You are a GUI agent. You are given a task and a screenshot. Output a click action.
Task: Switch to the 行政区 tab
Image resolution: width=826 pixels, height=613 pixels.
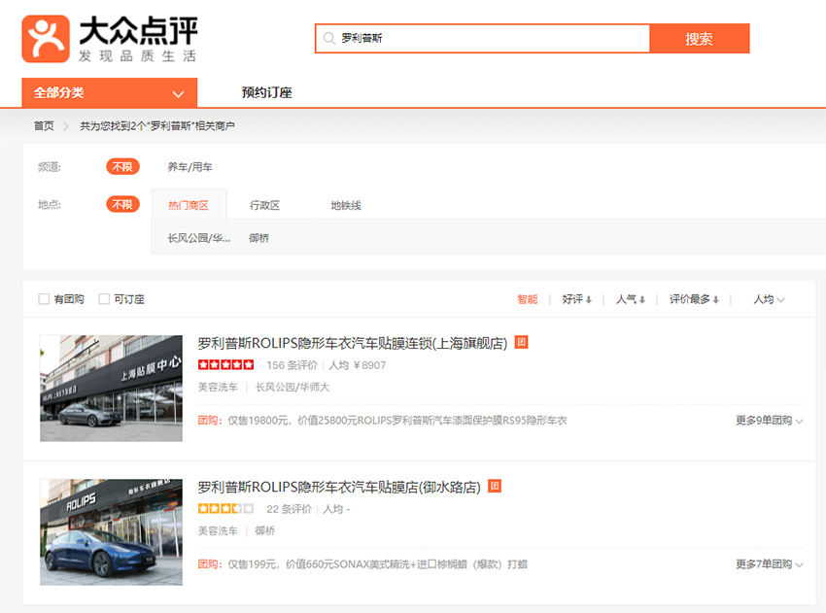click(x=264, y=205)
